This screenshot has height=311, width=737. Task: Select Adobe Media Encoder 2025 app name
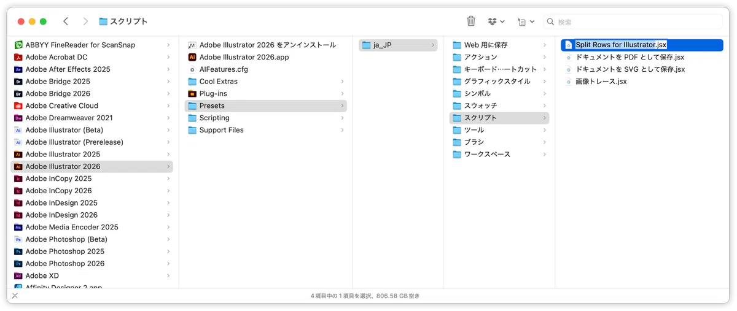coord(72,227)
